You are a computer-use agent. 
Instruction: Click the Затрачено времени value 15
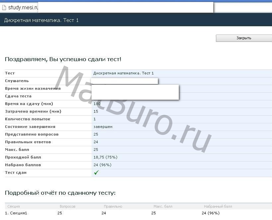96,111
